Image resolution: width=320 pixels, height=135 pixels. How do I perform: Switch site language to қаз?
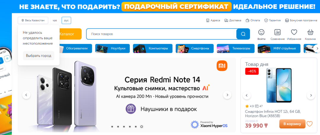click(x=55, y=20)
